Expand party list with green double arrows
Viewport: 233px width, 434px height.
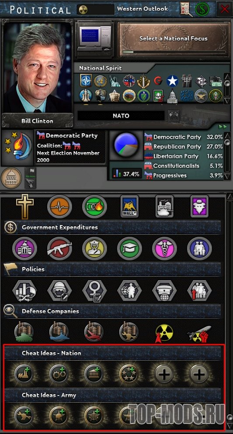[x=223, y=127]
